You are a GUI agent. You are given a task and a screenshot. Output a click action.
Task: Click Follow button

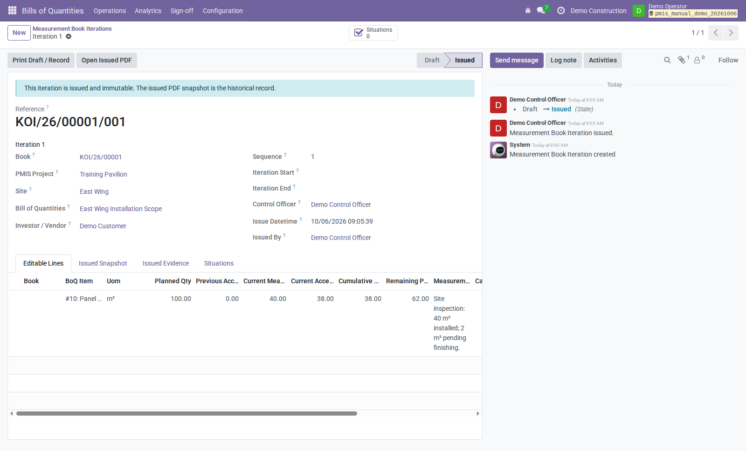728,60
